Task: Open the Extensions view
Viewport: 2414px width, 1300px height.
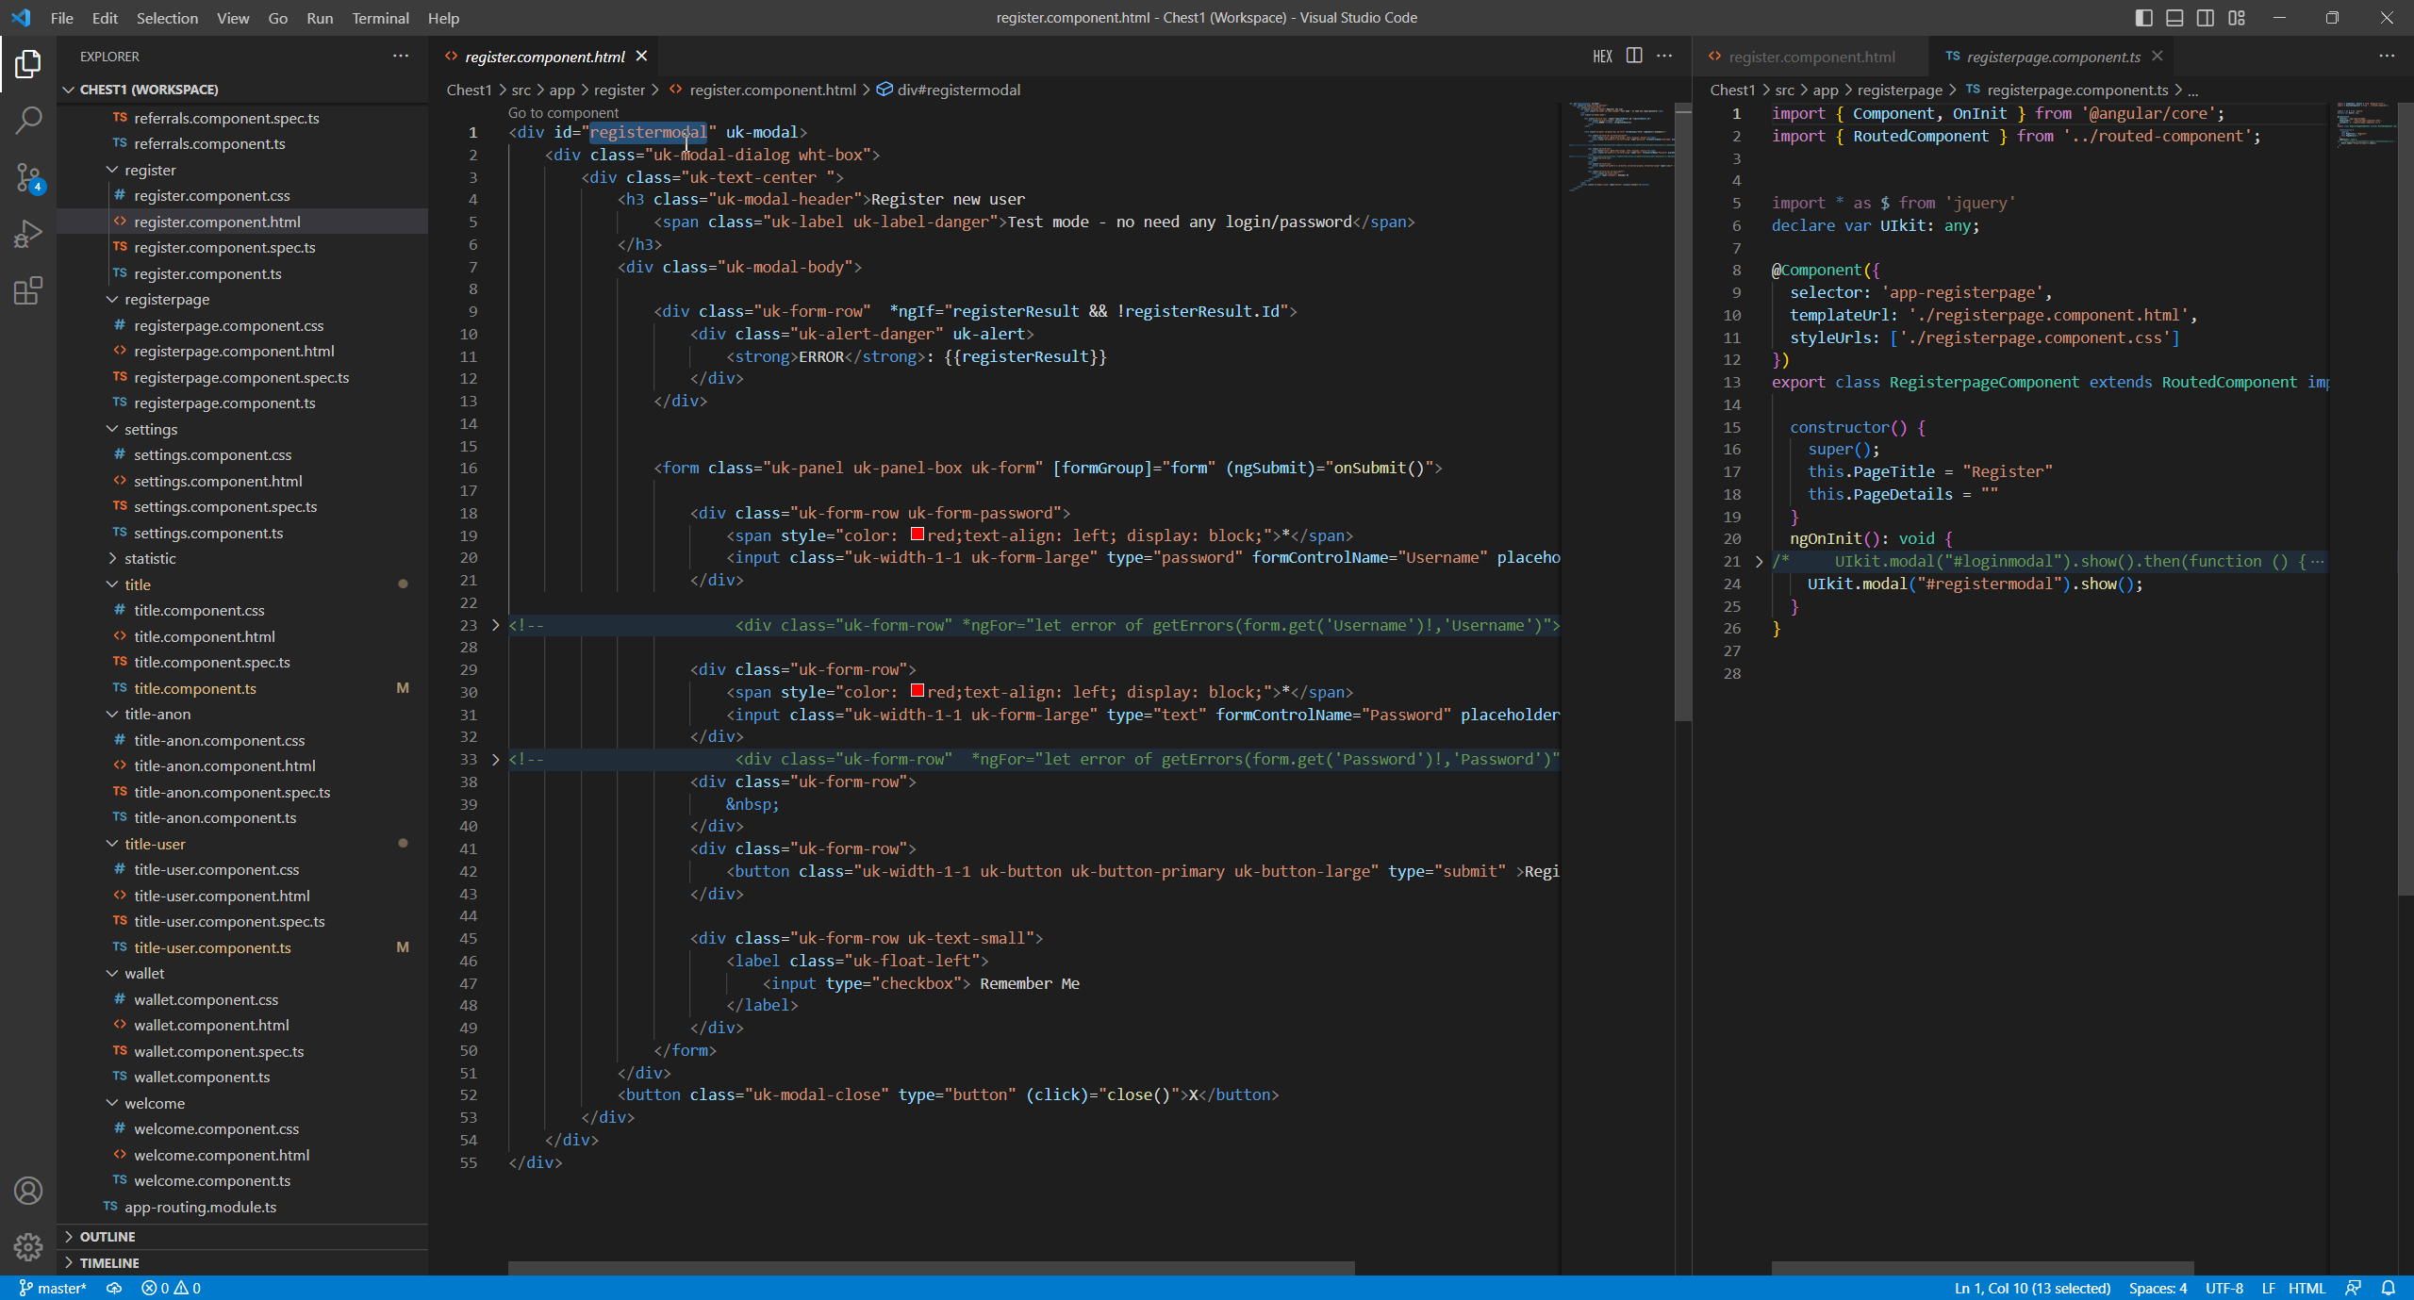Action: 28,290
